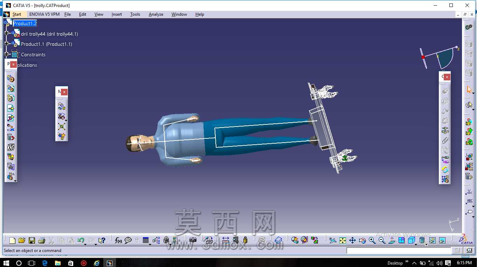Open the clock showing 6:15 PM
Image resolution: width=477 pixels, height=267 pixels.
(464, 263)
